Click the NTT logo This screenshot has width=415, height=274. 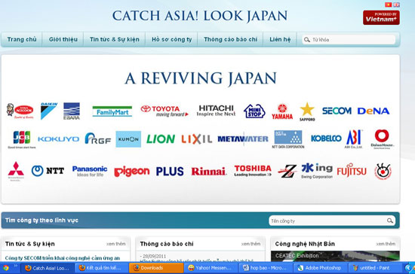(48, 171)
